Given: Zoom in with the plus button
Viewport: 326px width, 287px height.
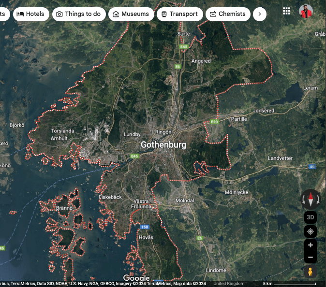Looking at the screenshot, I should tap(311, 245).
